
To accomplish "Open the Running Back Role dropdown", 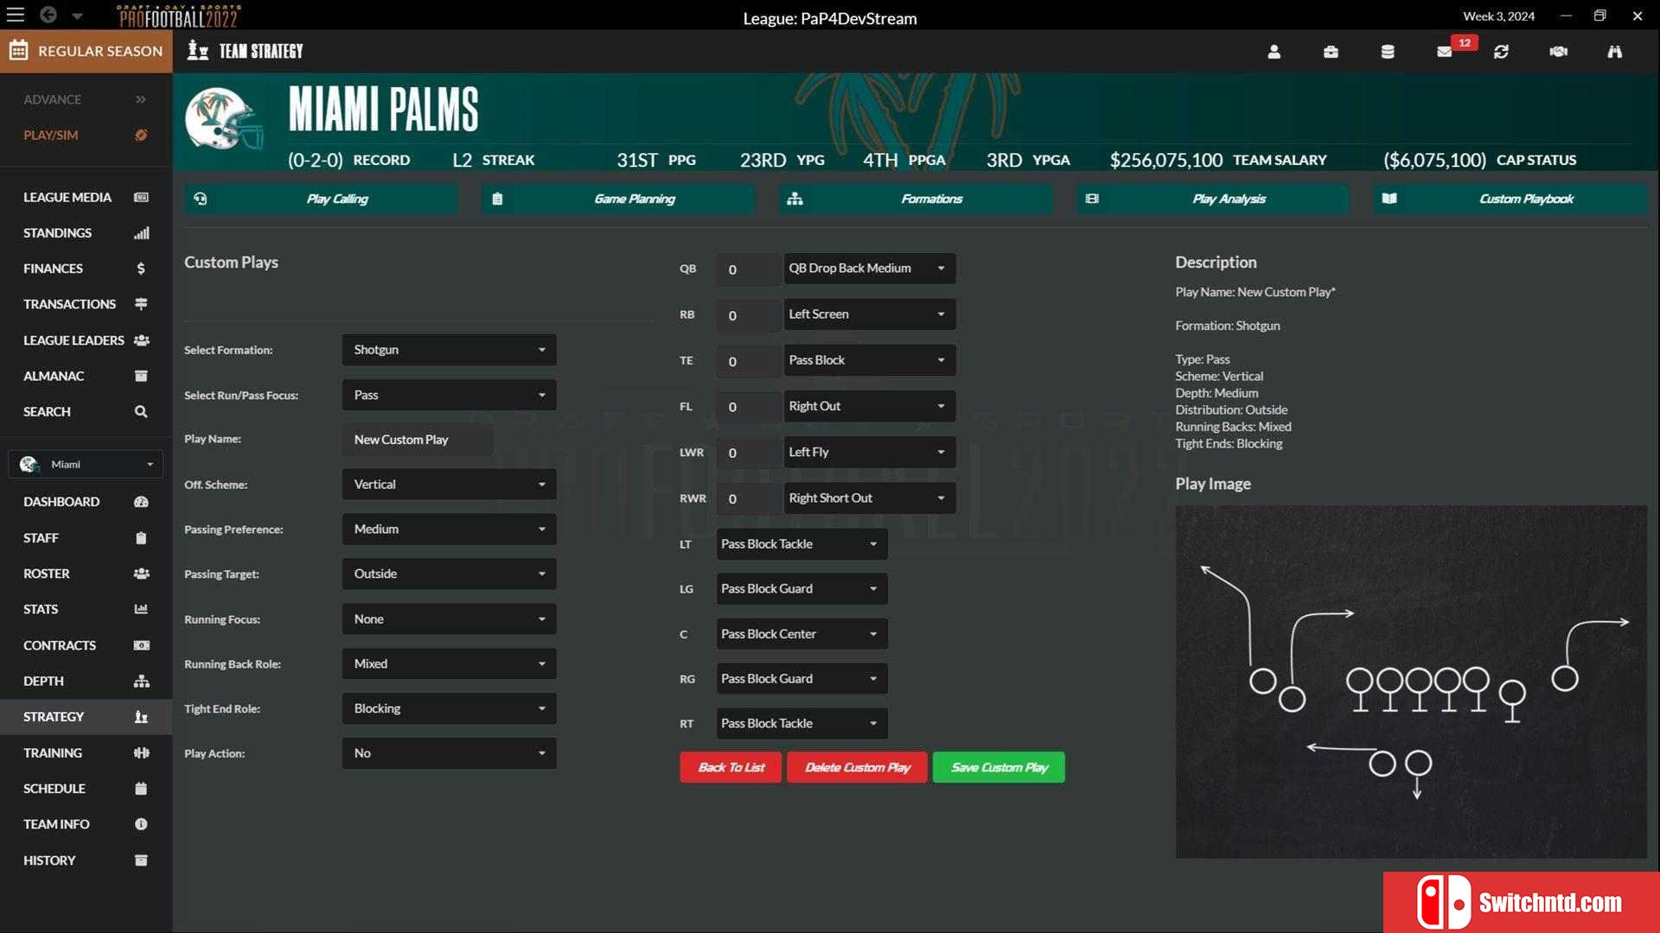I will (449, 663).
